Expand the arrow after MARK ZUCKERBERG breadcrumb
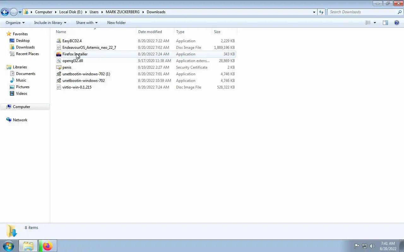Image resolution: width=404 pixels, height=252 pixels. 143,12
